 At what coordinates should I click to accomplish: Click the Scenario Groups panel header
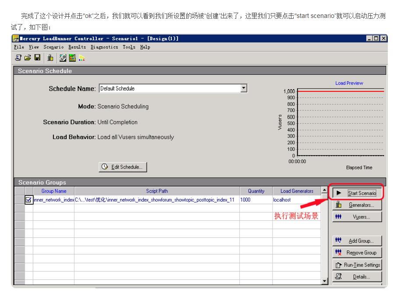pyautogui.click(x=200, y=182)
